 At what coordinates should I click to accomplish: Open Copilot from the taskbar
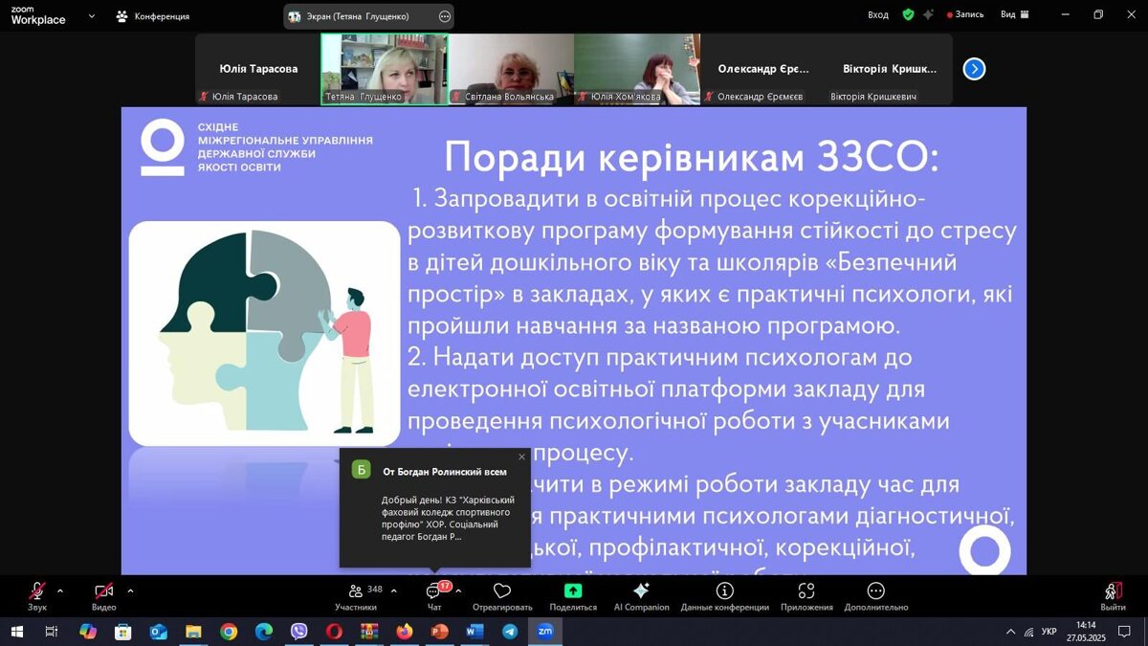pyautogui.click(x=88, y=632)
